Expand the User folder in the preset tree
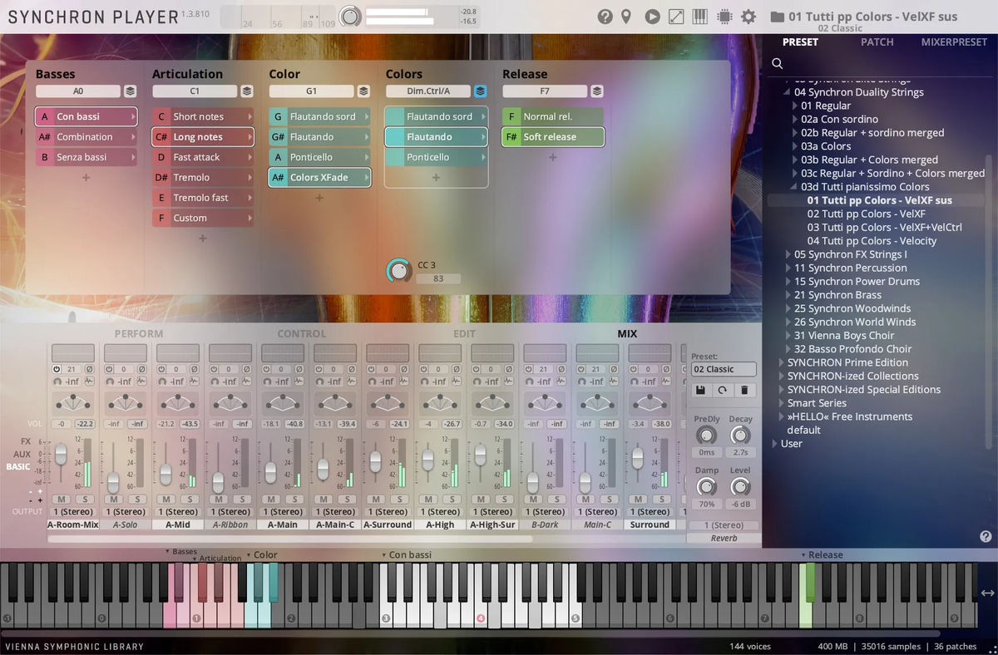This screenshot has width=998, height=655. [x=774, y=444]
